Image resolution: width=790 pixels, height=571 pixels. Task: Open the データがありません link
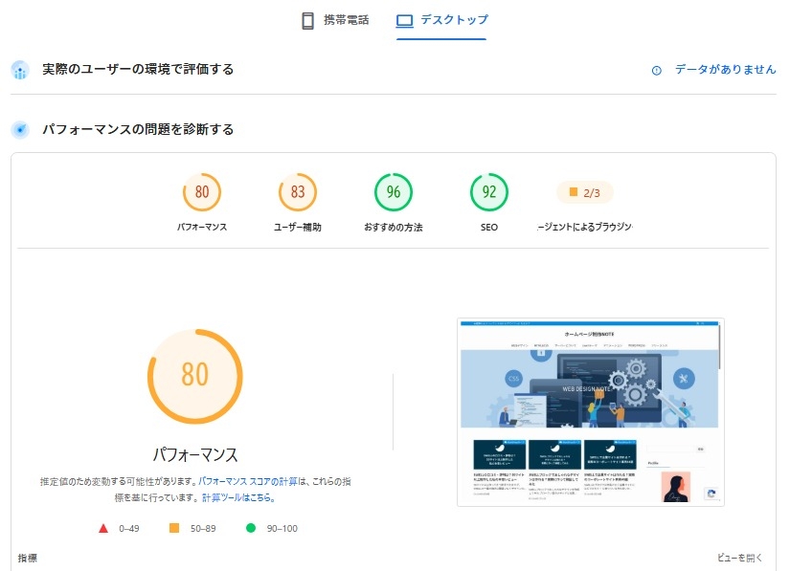(x=725, y=70)
